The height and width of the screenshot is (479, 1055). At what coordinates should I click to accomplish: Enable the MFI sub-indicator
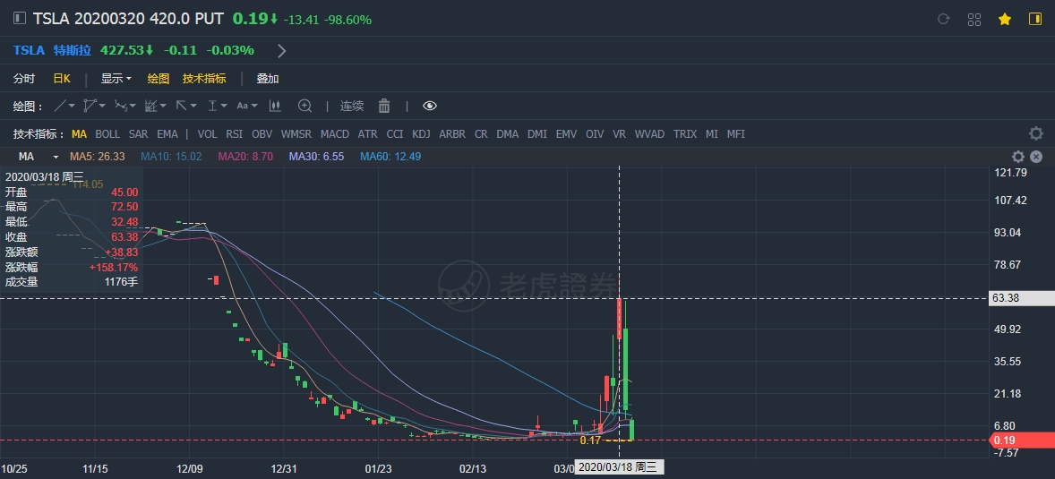click(736, 134)
